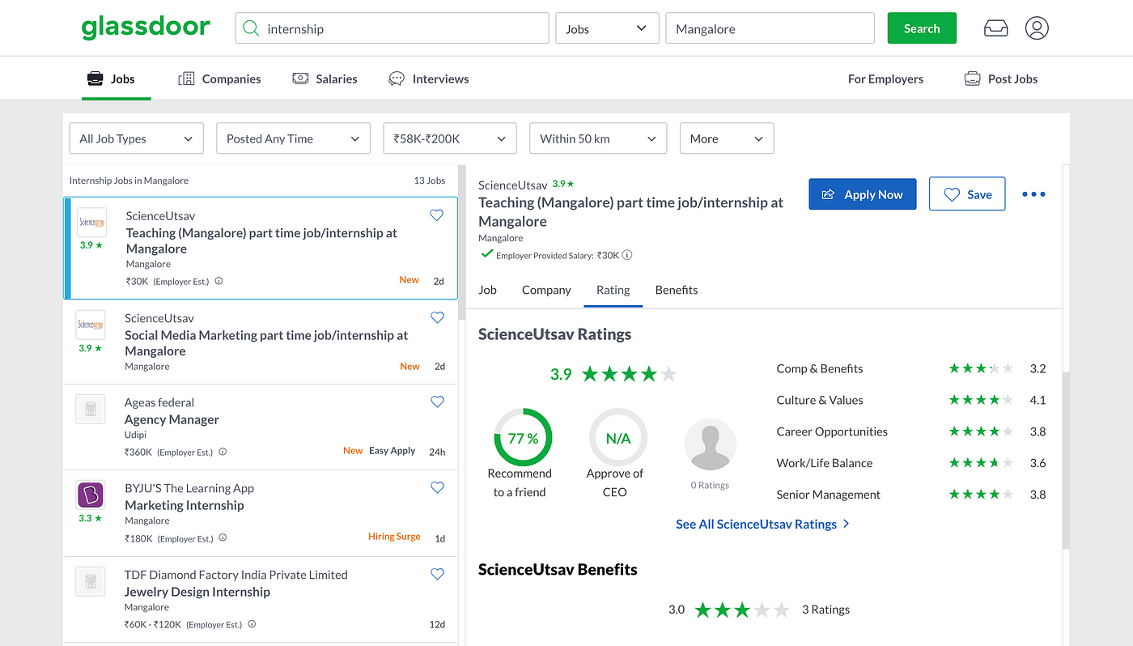Viewport: 1133px width, 646px height.
Task: Switch to the Job detail tab
Action: tap(488, 290)
